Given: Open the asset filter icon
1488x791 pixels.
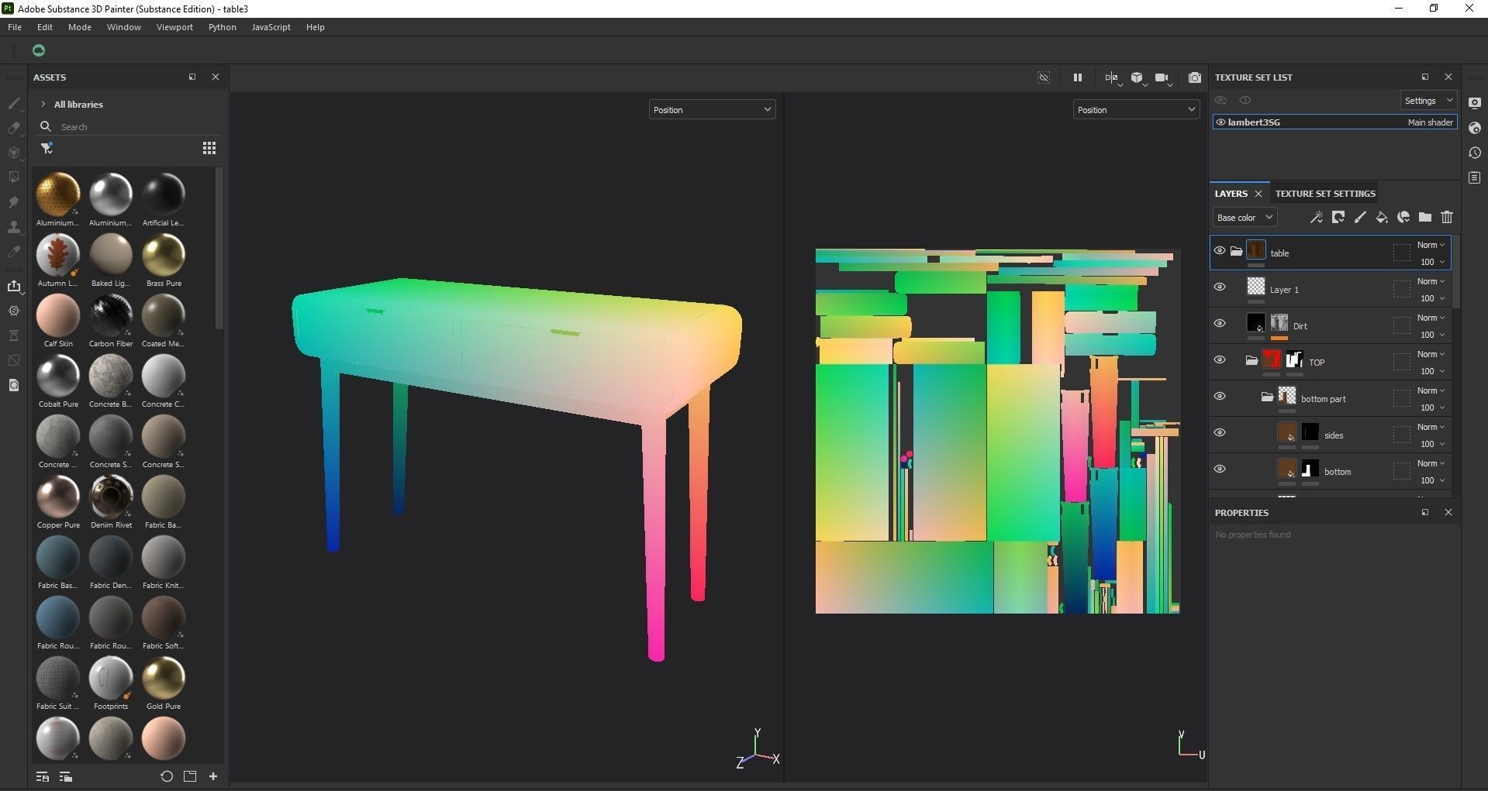Looking at the screenshot, I should 47,148.
